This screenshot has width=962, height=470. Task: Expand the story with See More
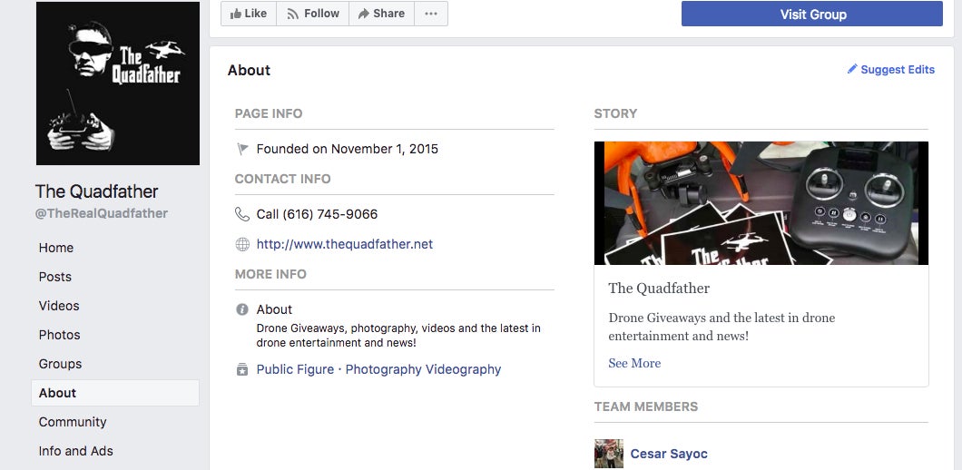(x=634, y=363)
